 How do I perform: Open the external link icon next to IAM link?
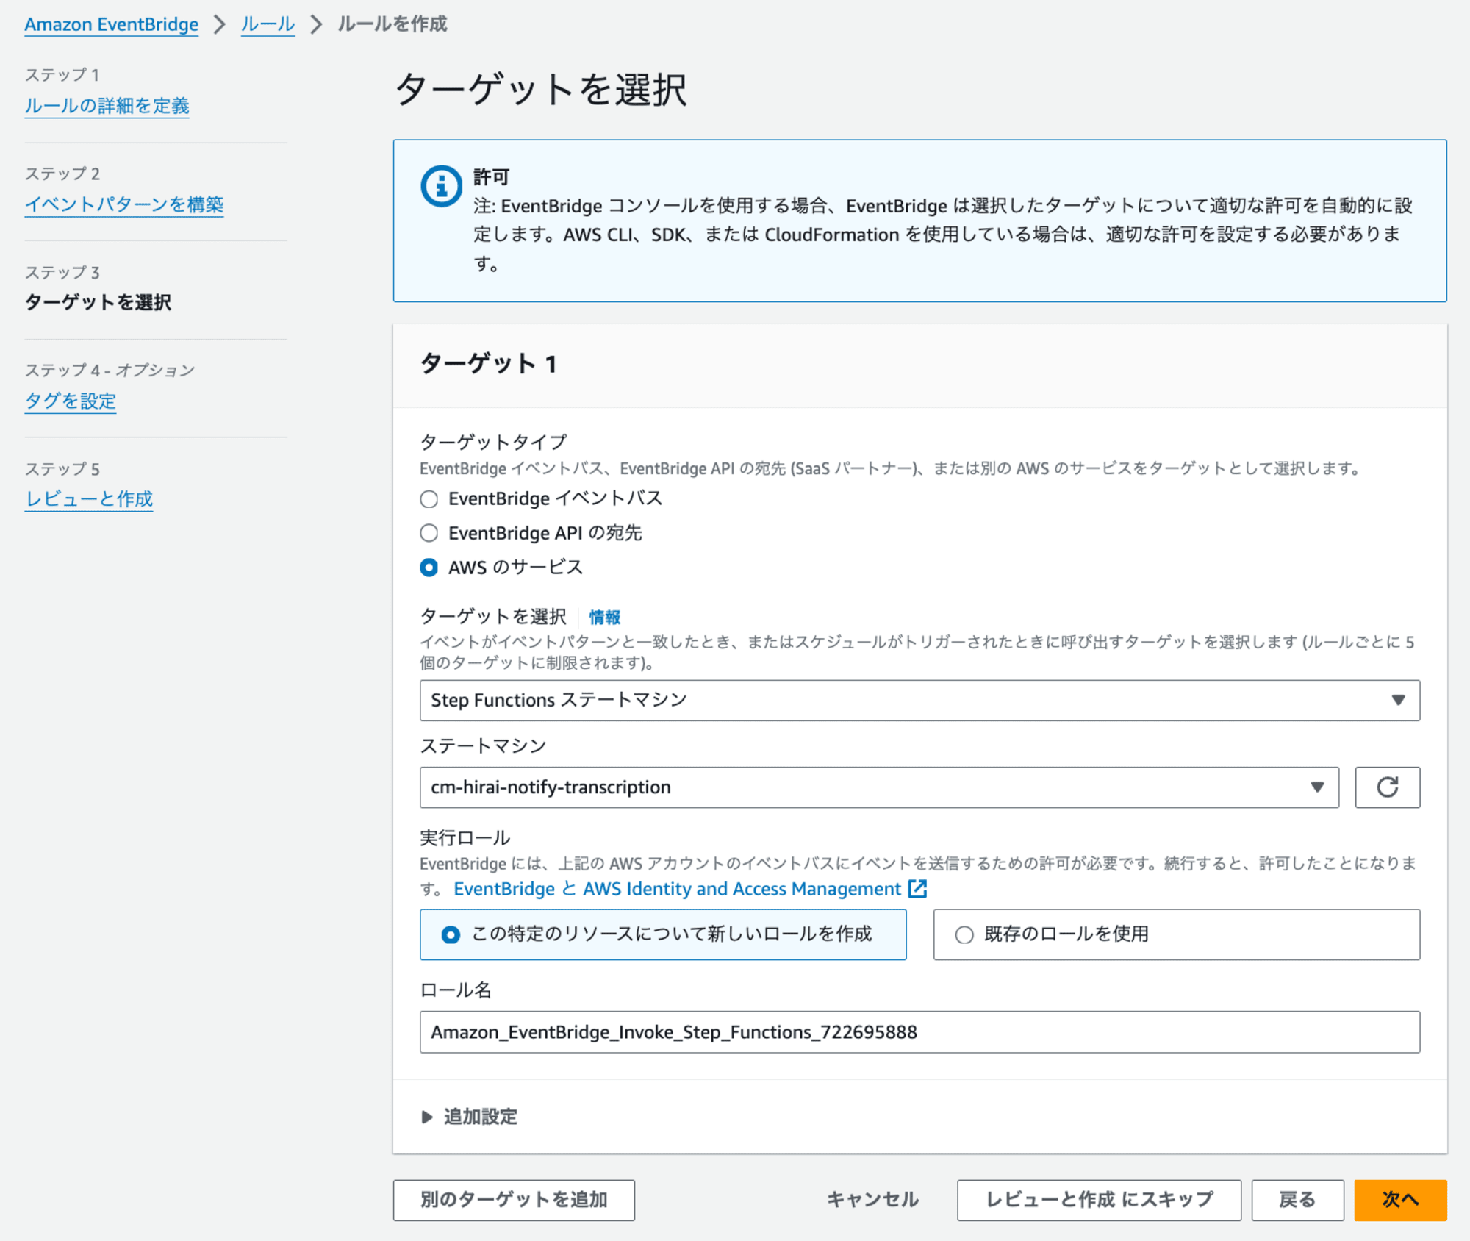click(x=917, y=889)
